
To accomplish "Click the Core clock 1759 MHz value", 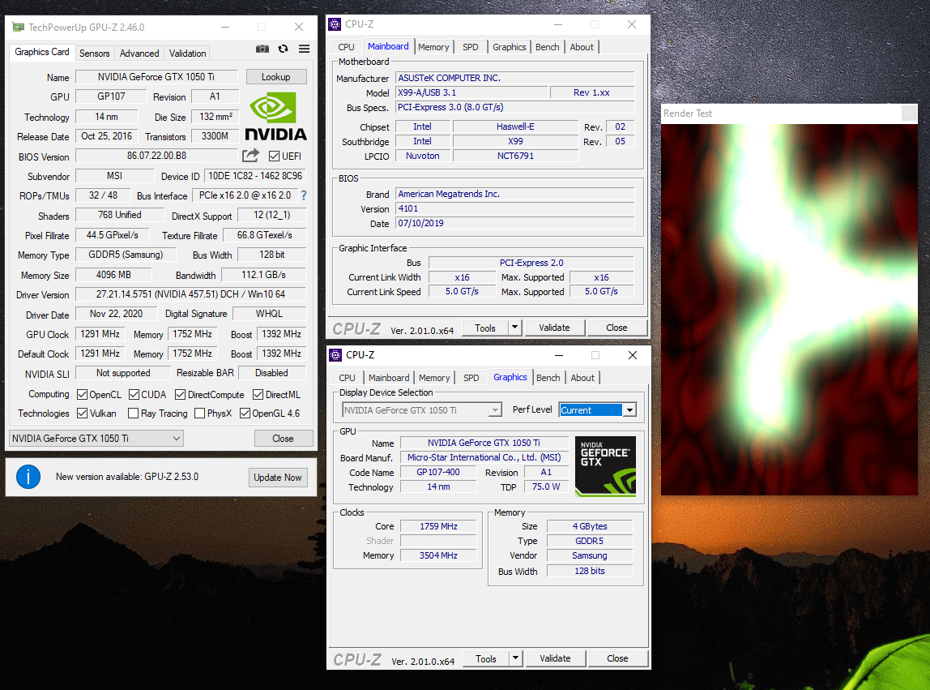I will tap(438, 526).
